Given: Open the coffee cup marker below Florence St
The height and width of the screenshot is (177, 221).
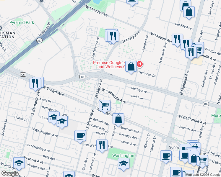Looking at the screenshot, I should click(x=166, y=156).
